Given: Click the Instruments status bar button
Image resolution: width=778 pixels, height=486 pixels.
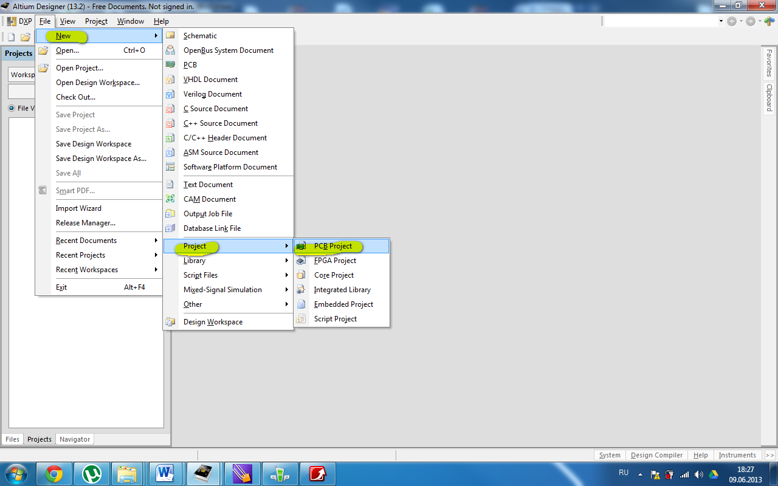Looking at the screenshot, I should coord(737,455).
